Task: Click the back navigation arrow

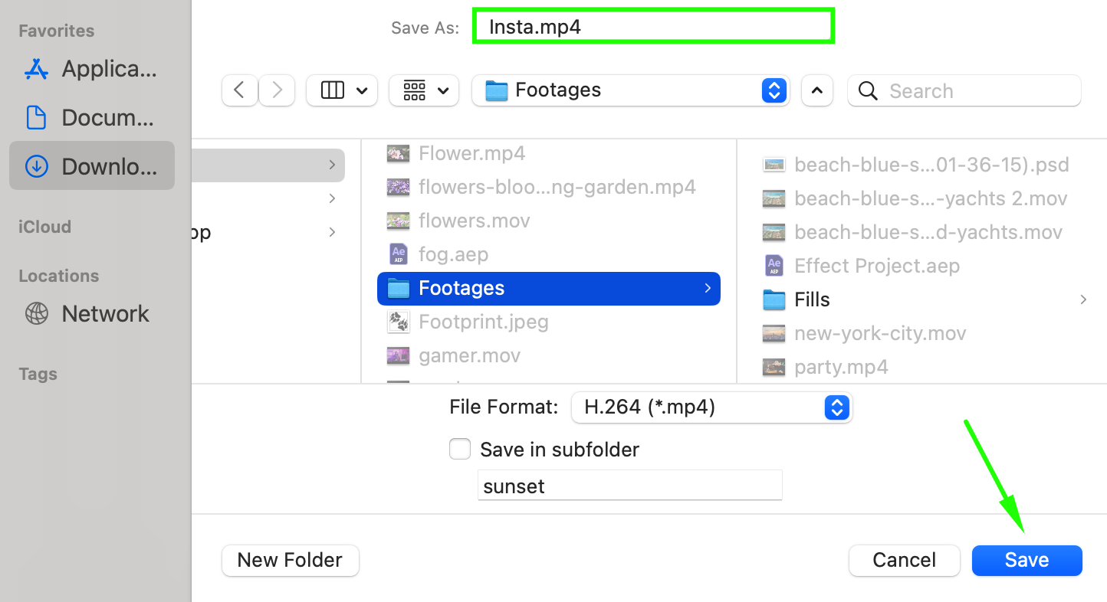Action: 239,90
